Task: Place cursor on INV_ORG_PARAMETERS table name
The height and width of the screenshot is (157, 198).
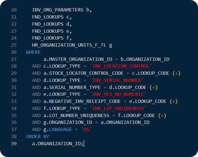Action: [x=58, y=10]
